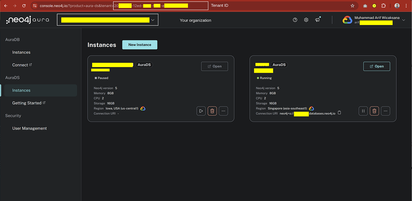Click Open on the running Singapore instance
This screenshot has height=201, width=412.
377,66
